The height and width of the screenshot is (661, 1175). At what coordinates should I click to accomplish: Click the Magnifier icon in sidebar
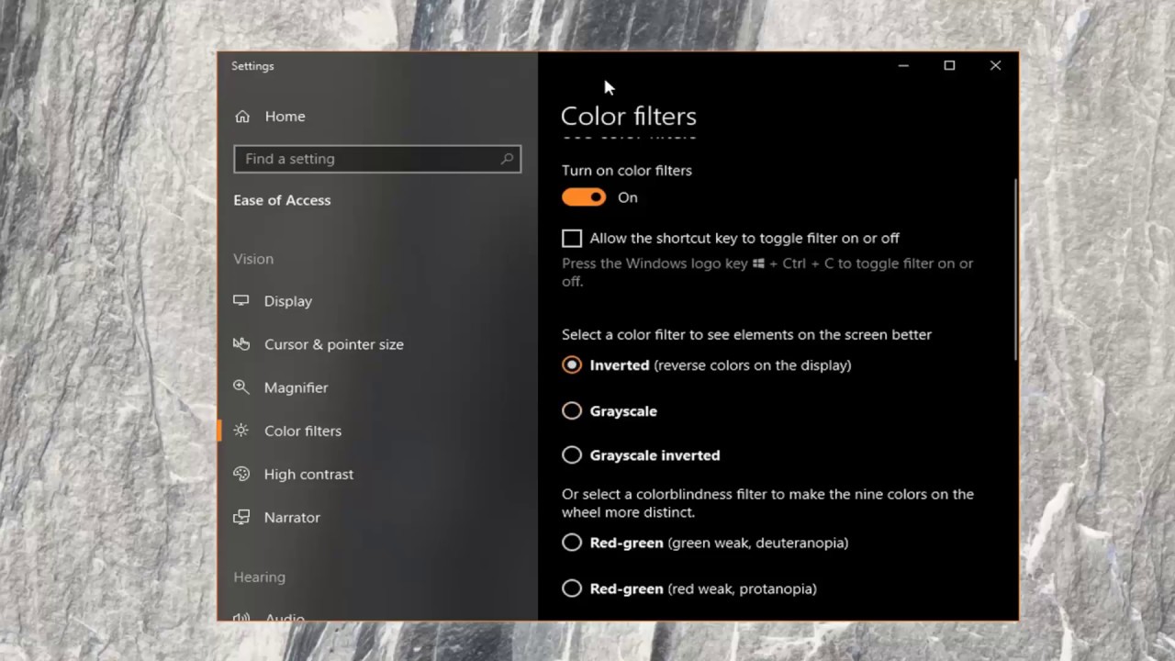[241, 387]
